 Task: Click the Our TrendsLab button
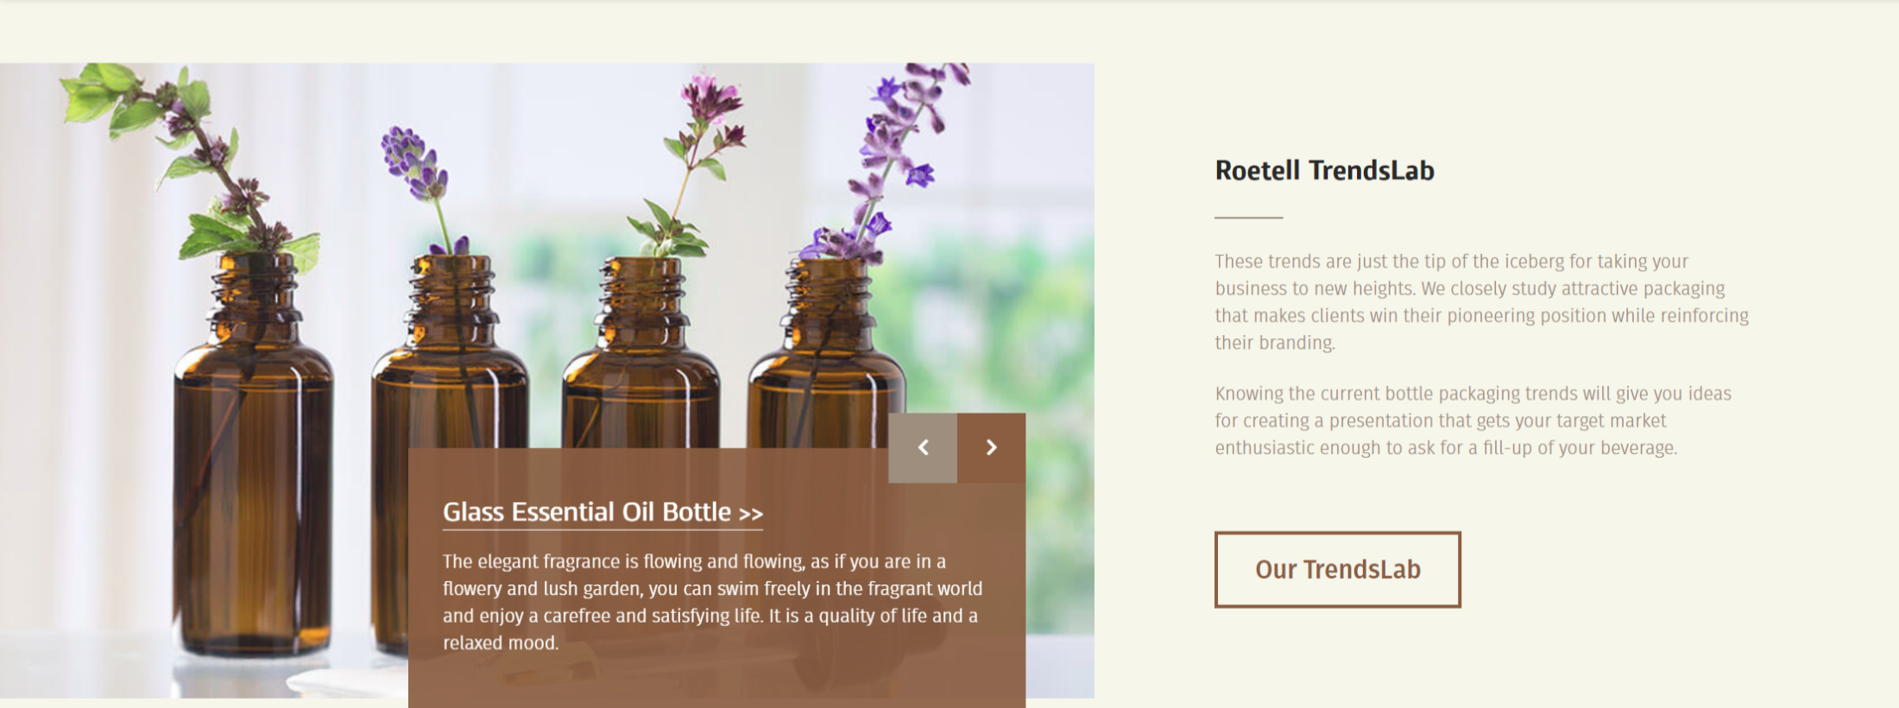tap(1337, 569)
